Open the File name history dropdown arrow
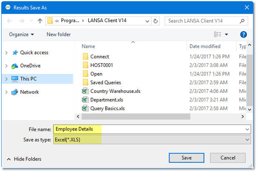This screenshot has width=257, height=172. click(x=247, y=129)
